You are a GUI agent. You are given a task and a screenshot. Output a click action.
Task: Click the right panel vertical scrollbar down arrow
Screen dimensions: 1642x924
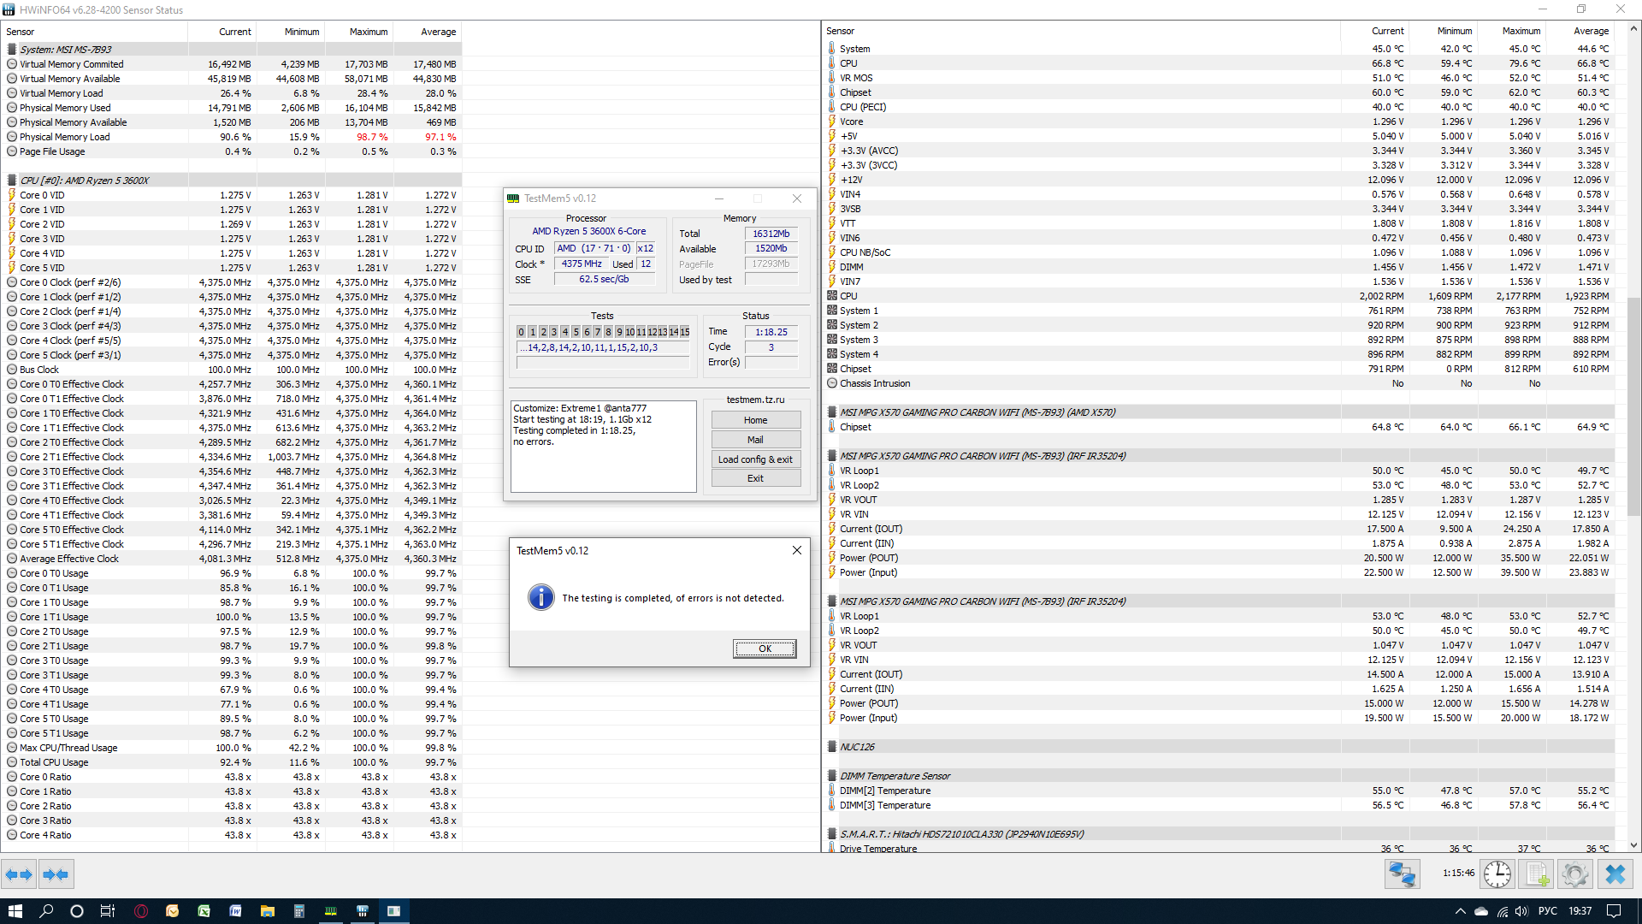[x=1633, y=845]
